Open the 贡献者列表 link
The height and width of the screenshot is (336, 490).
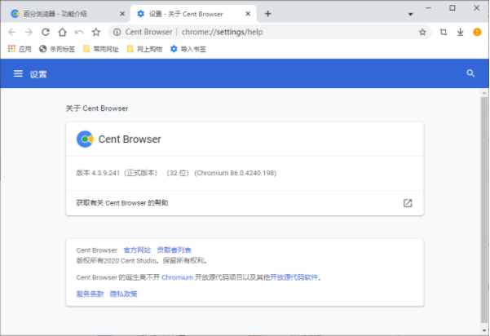(174, 250)
